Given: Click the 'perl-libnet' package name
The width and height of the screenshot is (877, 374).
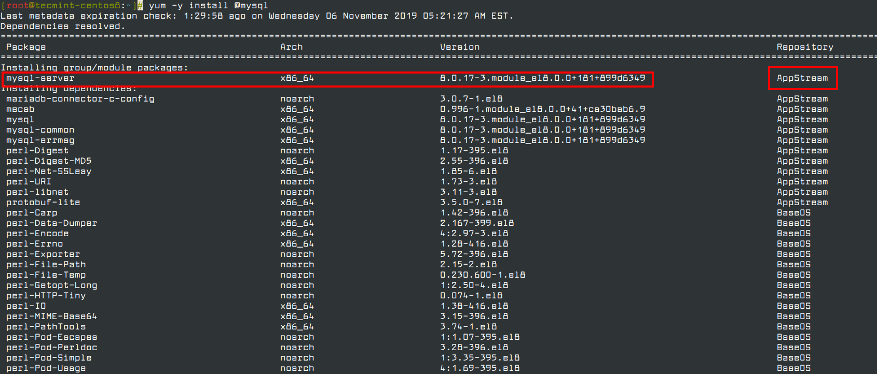Looking at the screenshot, I should click(37, 192).
